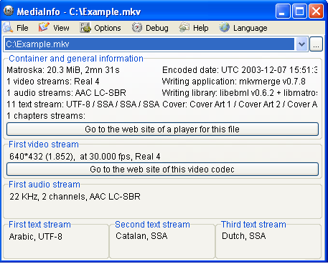Image resolution: width=328 pixels, height=274 pixels.
Task: Click the View menu notepad icon
Action: coord(44,27)
